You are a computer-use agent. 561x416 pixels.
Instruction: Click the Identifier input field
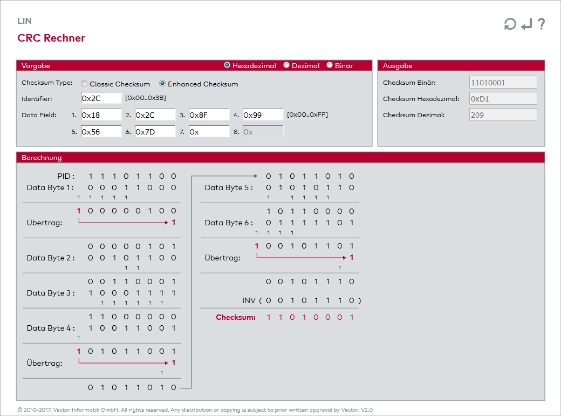[101, 98]
